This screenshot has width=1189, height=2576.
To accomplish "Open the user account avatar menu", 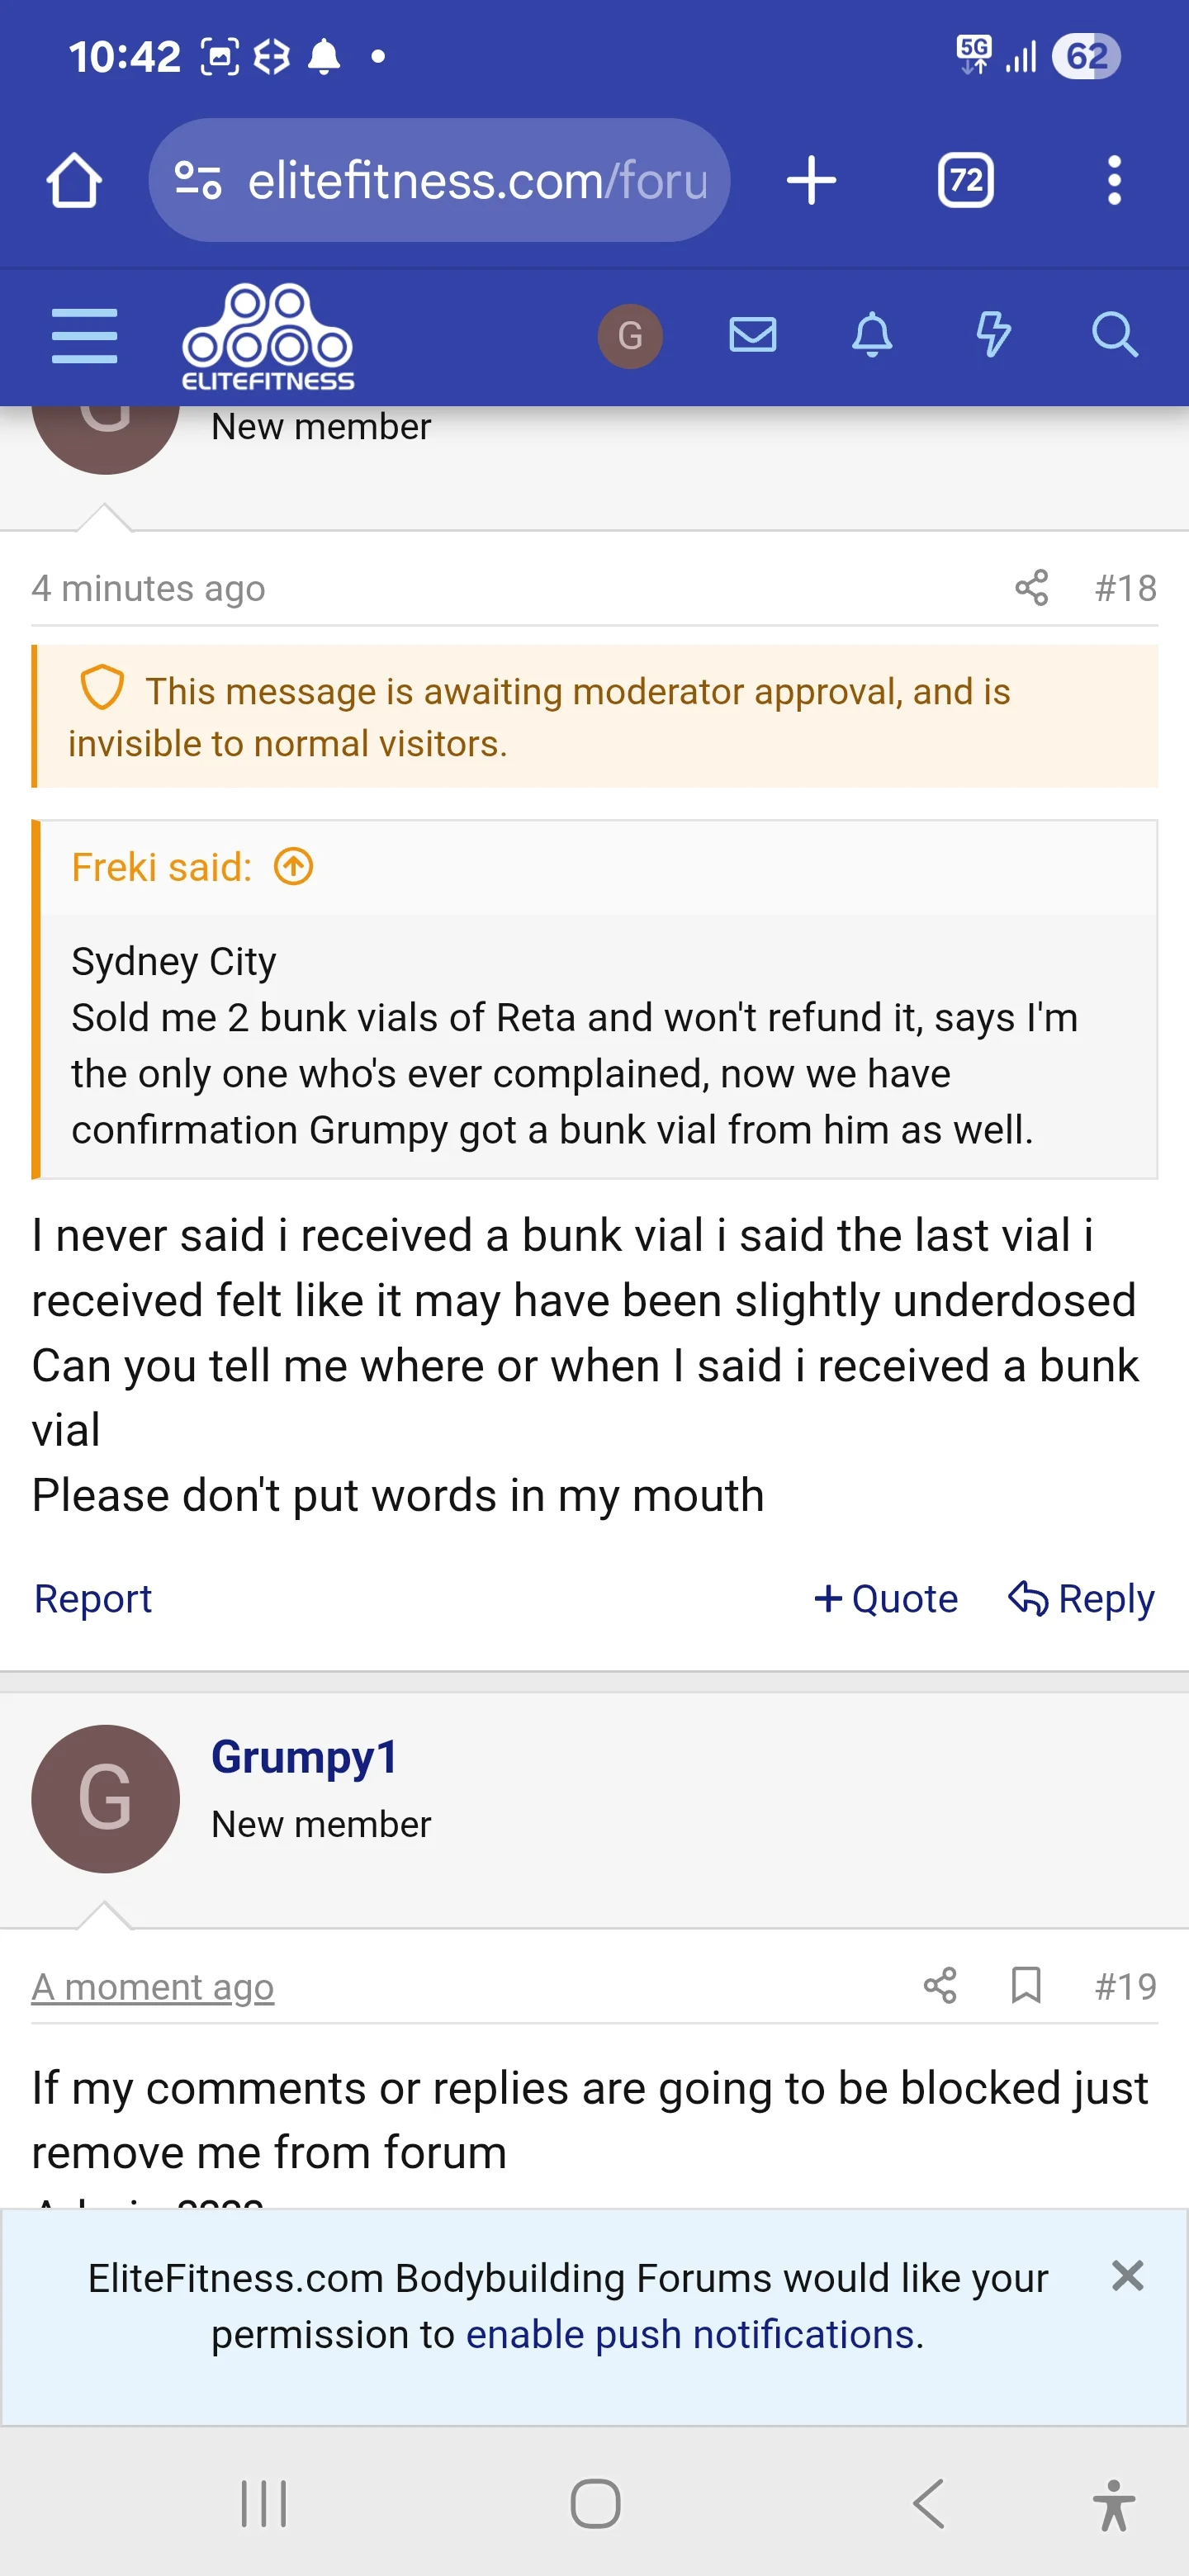I will click(630, 336).
